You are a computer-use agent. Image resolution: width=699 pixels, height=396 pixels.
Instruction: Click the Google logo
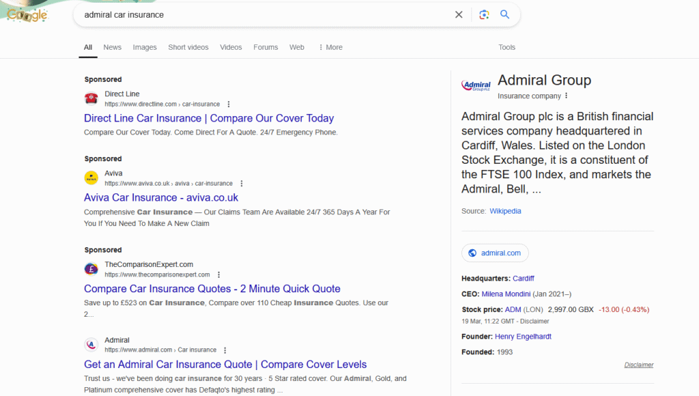point(27,14)
